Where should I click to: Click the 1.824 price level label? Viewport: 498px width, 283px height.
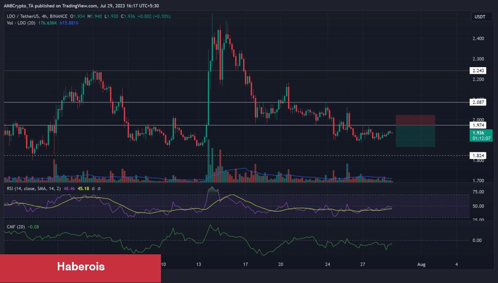coord(478,156)
